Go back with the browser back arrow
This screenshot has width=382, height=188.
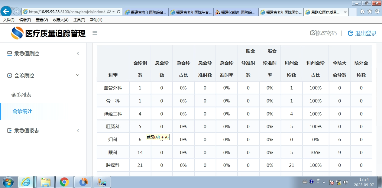(x=6, y=12)
